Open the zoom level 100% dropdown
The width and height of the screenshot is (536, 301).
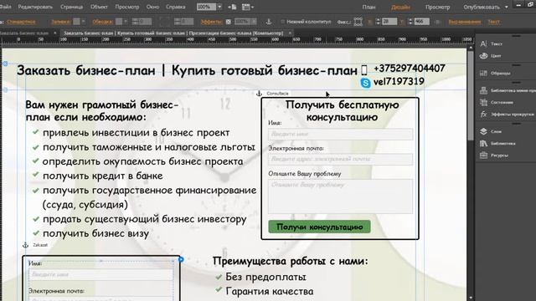pos(219,7)
